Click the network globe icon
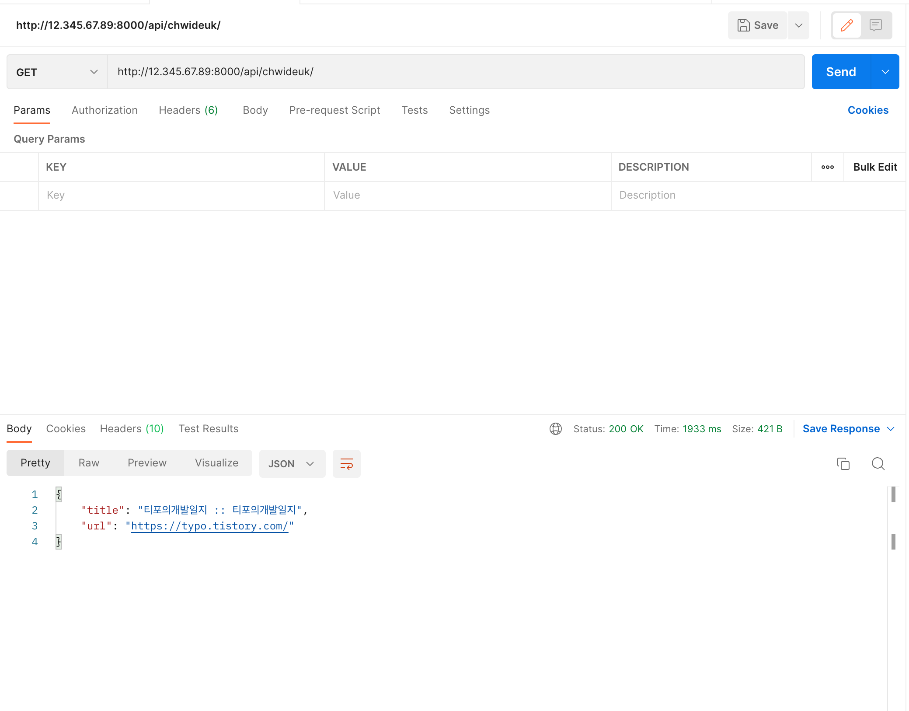909x711 pixels. [555, 429]
